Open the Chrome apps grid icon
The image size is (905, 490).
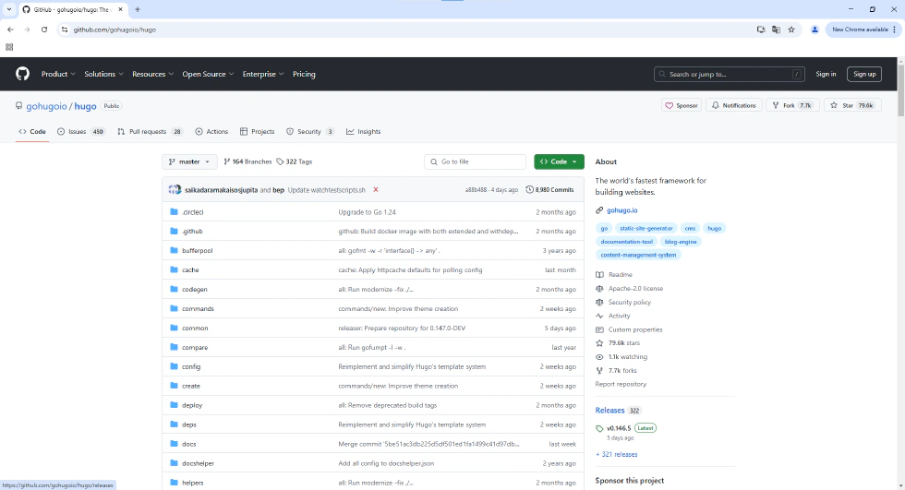pyautogui.click(x=9, y=46)
